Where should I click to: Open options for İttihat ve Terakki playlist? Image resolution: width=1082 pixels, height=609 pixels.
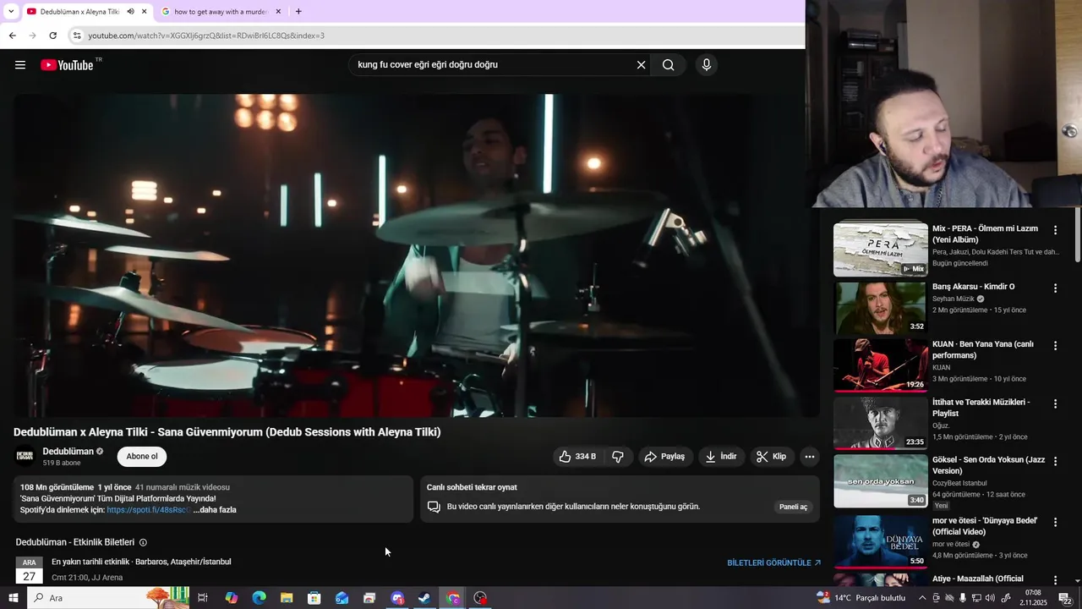[1055, 404]
